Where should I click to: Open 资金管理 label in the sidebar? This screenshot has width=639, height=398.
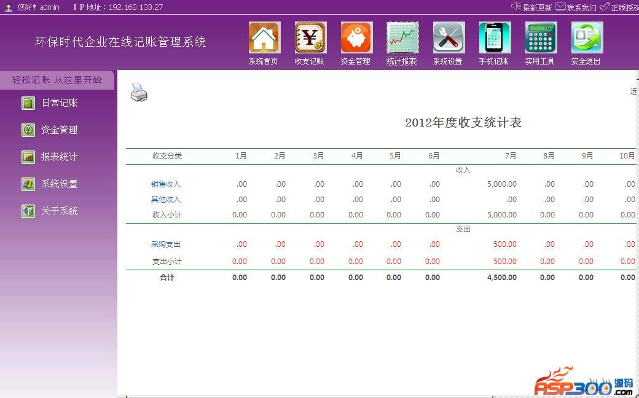(60, 130)
